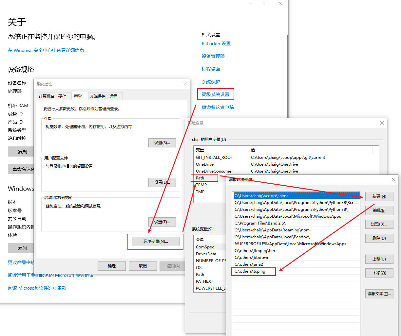
Task: Close the 系统属性 dialog
Action: click(x=185, y=84)
